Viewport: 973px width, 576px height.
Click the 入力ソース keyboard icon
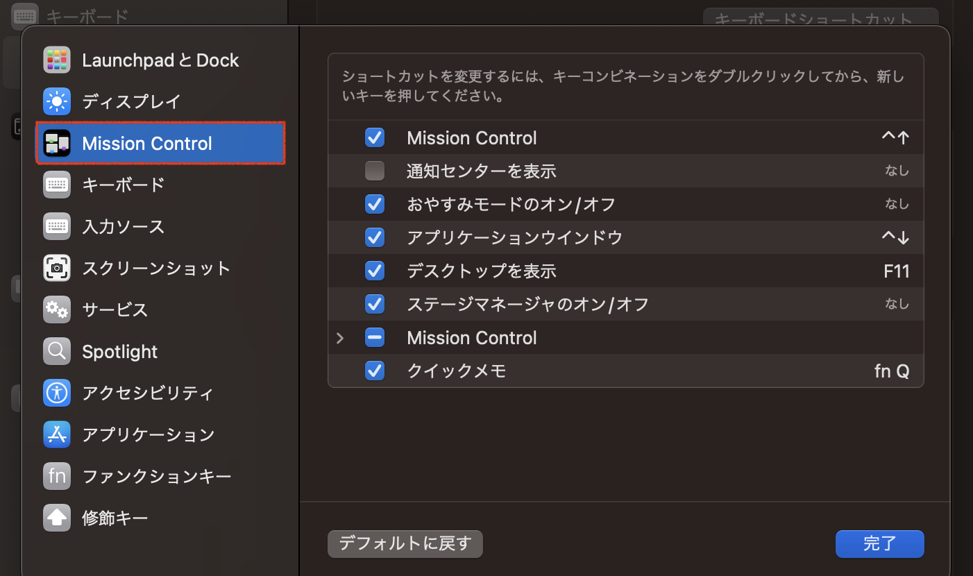tap(57, 227)
